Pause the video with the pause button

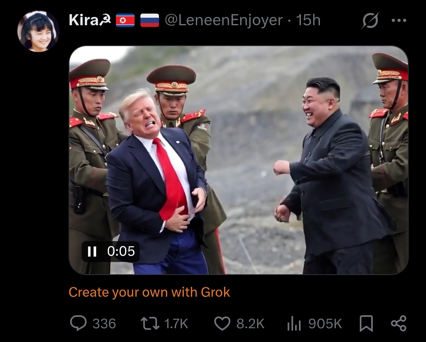92,251
